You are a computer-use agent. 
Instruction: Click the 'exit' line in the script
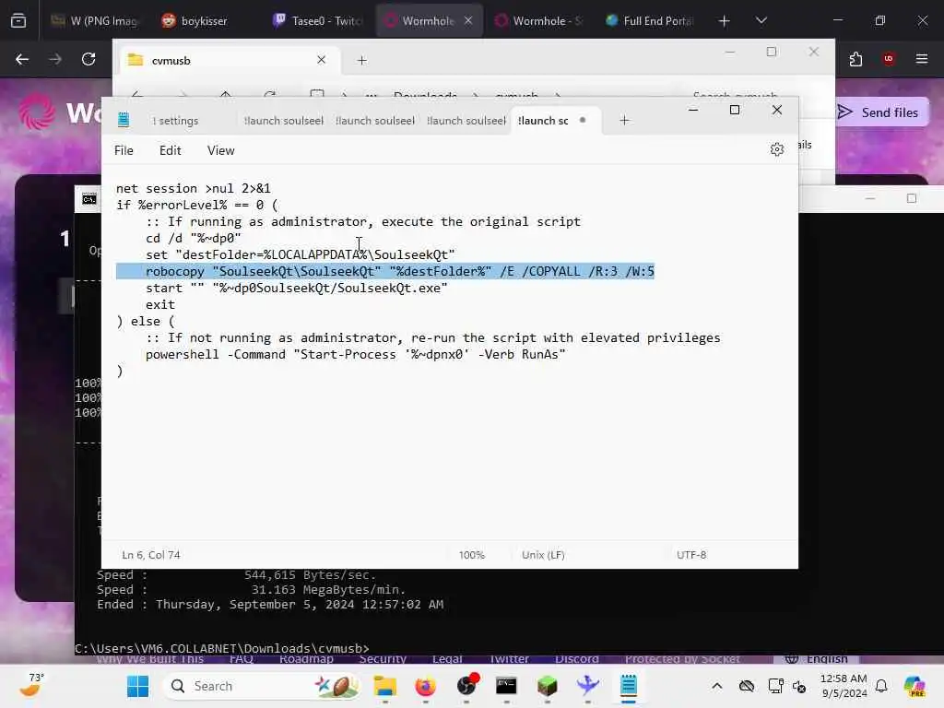tap(160, 304)
